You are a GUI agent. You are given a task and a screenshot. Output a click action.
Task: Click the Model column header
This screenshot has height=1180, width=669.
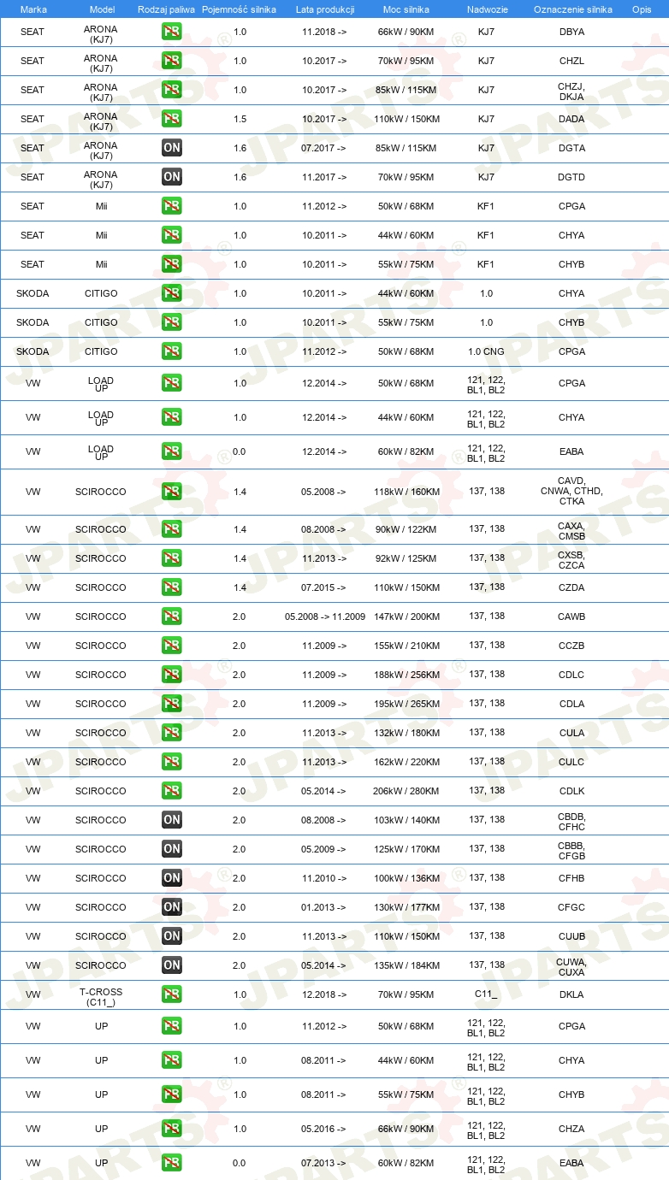tap(102, 9)
